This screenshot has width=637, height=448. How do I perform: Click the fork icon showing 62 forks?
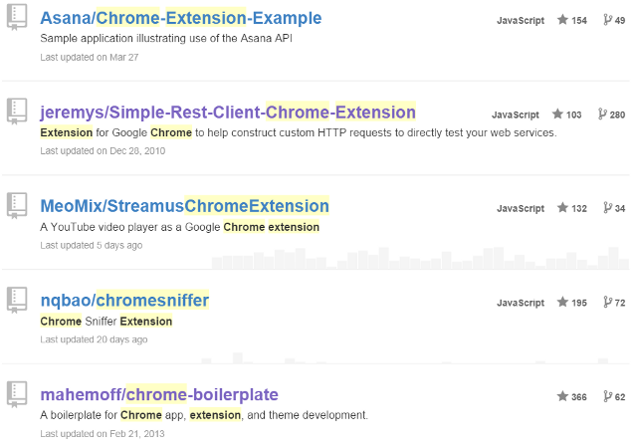pos(608,396)
